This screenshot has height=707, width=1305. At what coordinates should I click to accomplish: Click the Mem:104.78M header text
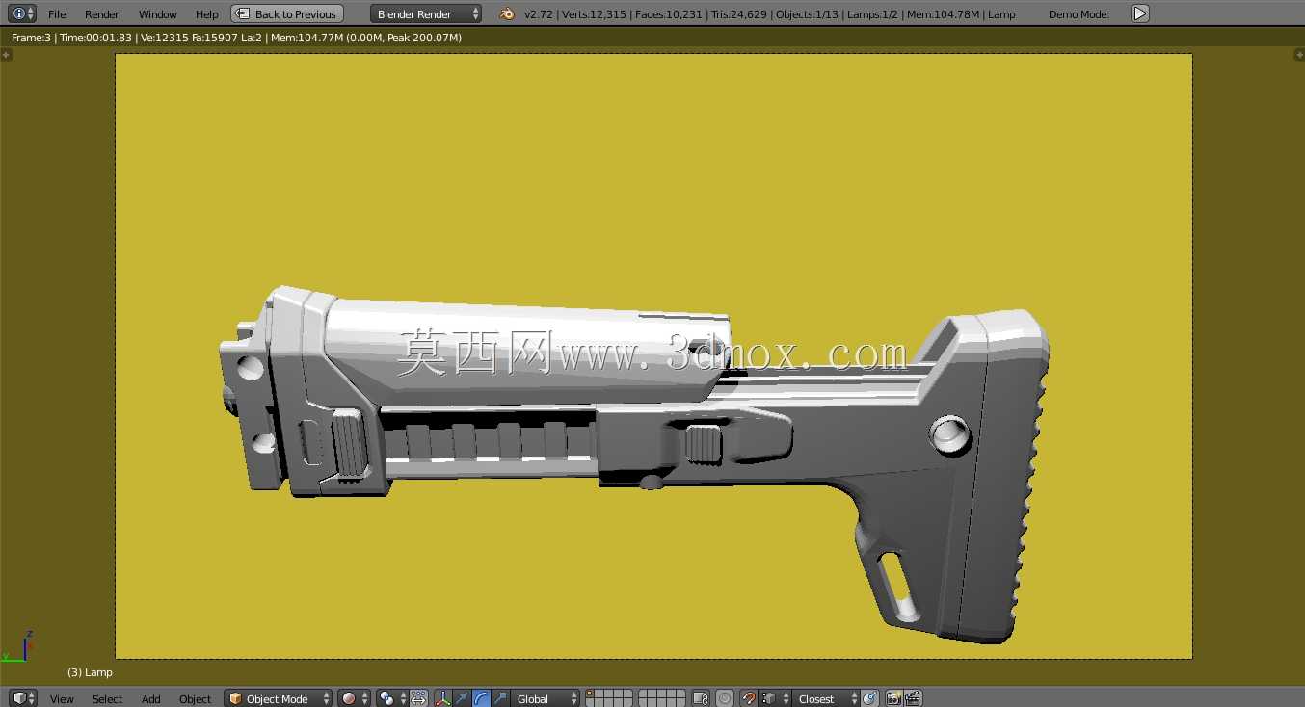click(944, 14)
